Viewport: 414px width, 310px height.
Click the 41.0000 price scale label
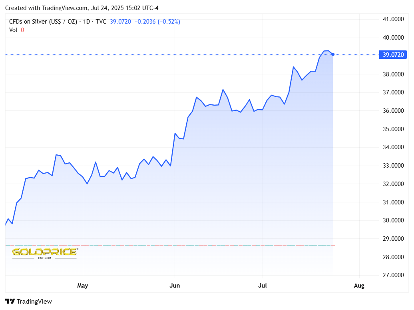pos(393,19)
